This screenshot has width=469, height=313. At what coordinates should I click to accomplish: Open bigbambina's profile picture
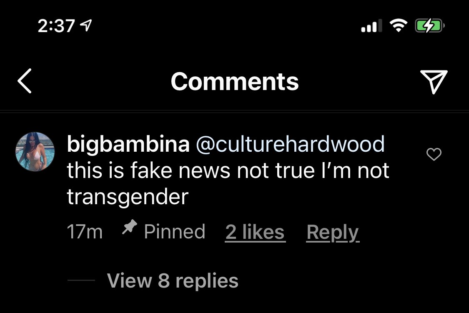coord(35,152)
